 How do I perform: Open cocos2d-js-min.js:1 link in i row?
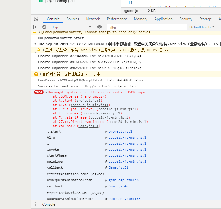(127, 144)
